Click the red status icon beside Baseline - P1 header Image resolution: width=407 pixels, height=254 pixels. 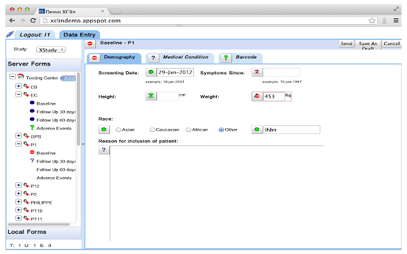[90, 44]
